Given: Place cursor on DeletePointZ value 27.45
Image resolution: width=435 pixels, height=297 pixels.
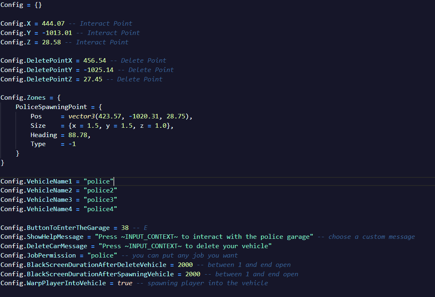Looking at the screenshot, I should [x=92, y=79].
